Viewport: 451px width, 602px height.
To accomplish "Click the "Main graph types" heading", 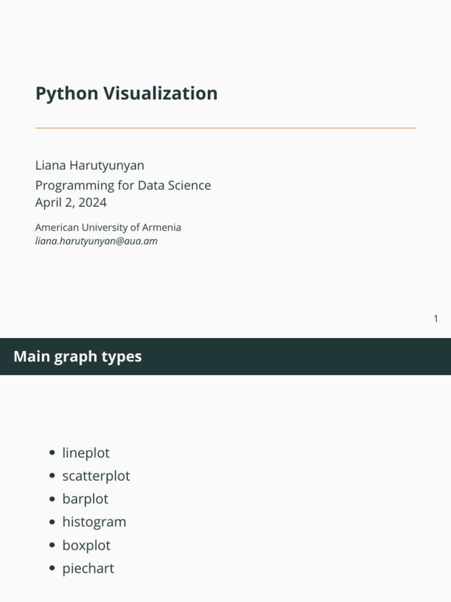I will click(x=78, y=356).
